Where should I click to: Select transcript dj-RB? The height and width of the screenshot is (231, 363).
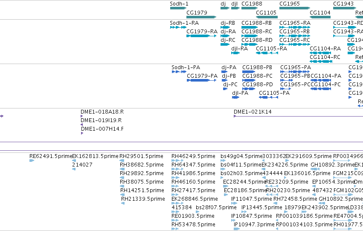228,23
